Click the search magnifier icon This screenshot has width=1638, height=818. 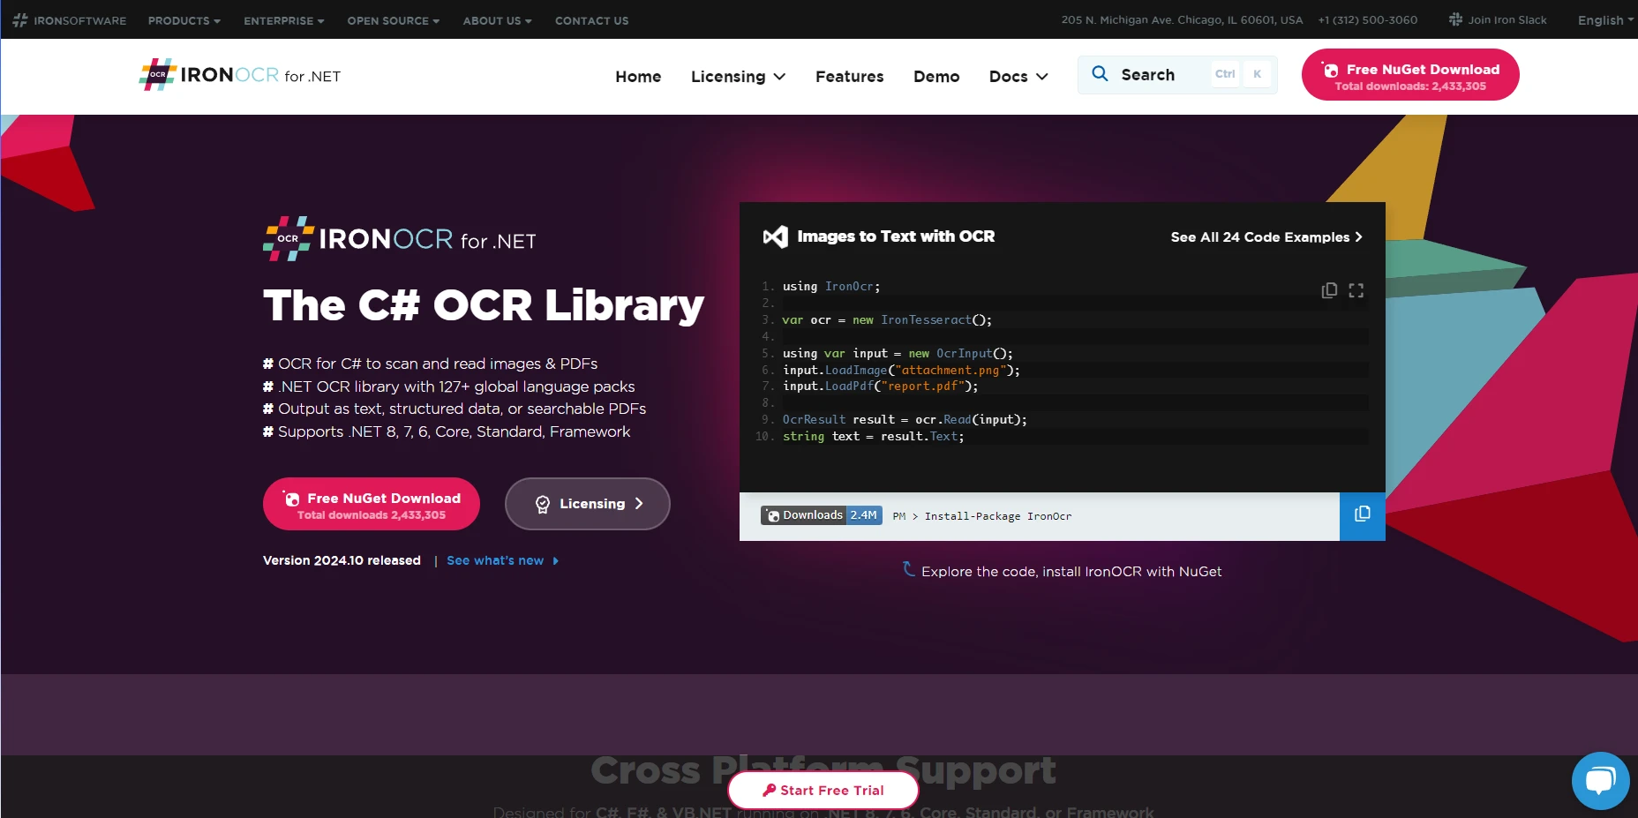[1100, 74]
